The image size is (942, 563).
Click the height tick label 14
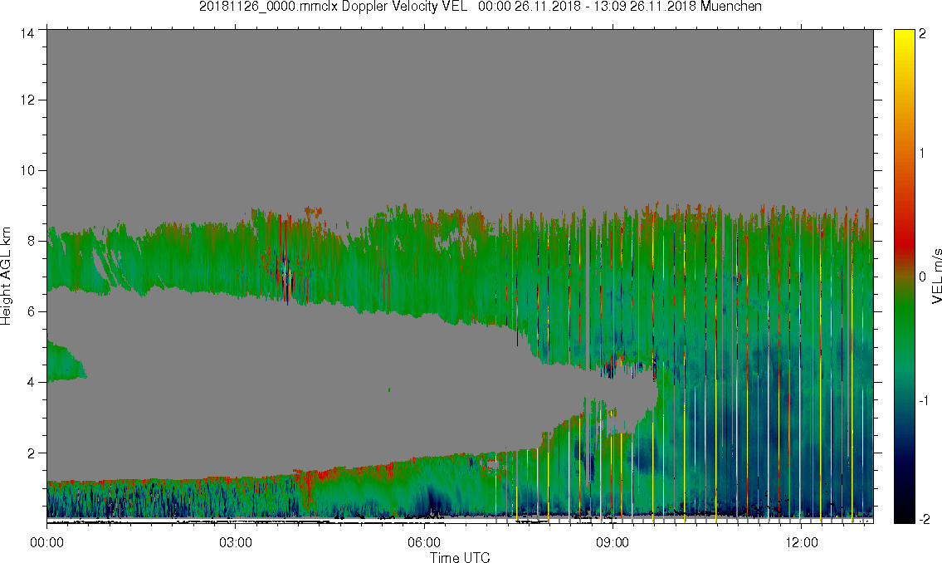pos(27,34)
